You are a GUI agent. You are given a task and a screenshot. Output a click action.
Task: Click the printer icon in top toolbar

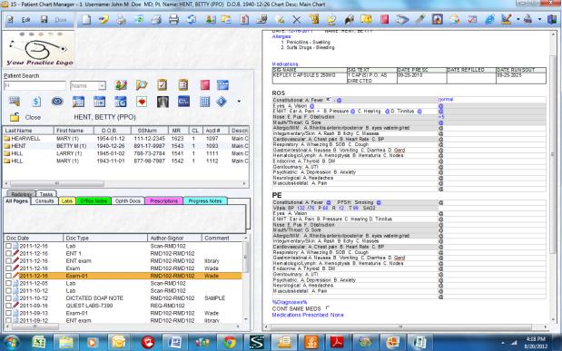point(173,19)
